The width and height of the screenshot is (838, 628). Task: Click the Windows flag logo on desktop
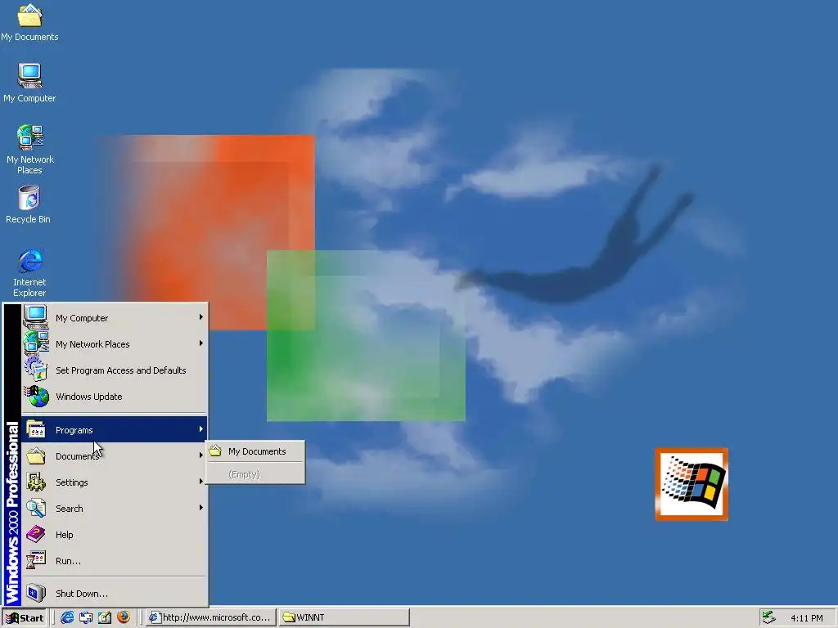click(692, 484)
